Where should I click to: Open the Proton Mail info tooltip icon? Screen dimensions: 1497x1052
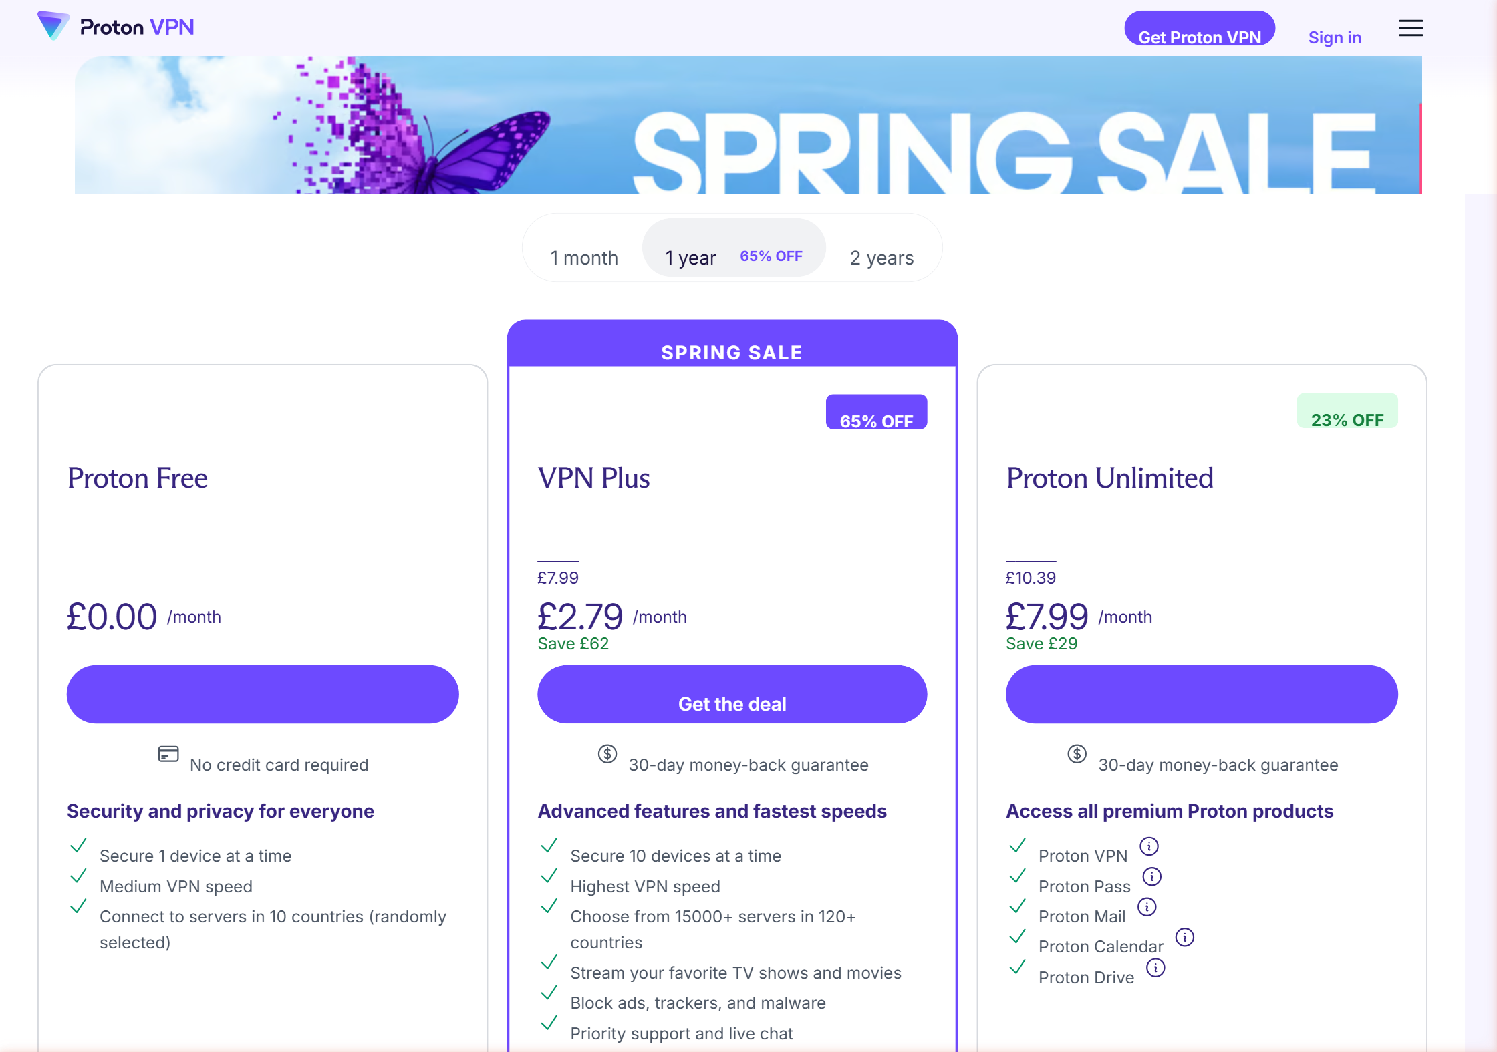1148,906
